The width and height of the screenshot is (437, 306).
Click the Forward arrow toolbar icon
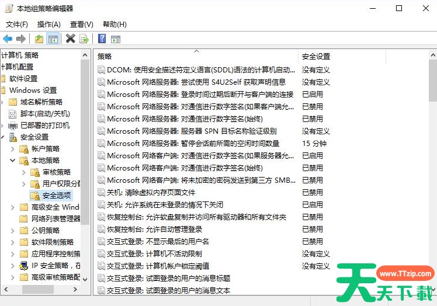pos(21,39)
